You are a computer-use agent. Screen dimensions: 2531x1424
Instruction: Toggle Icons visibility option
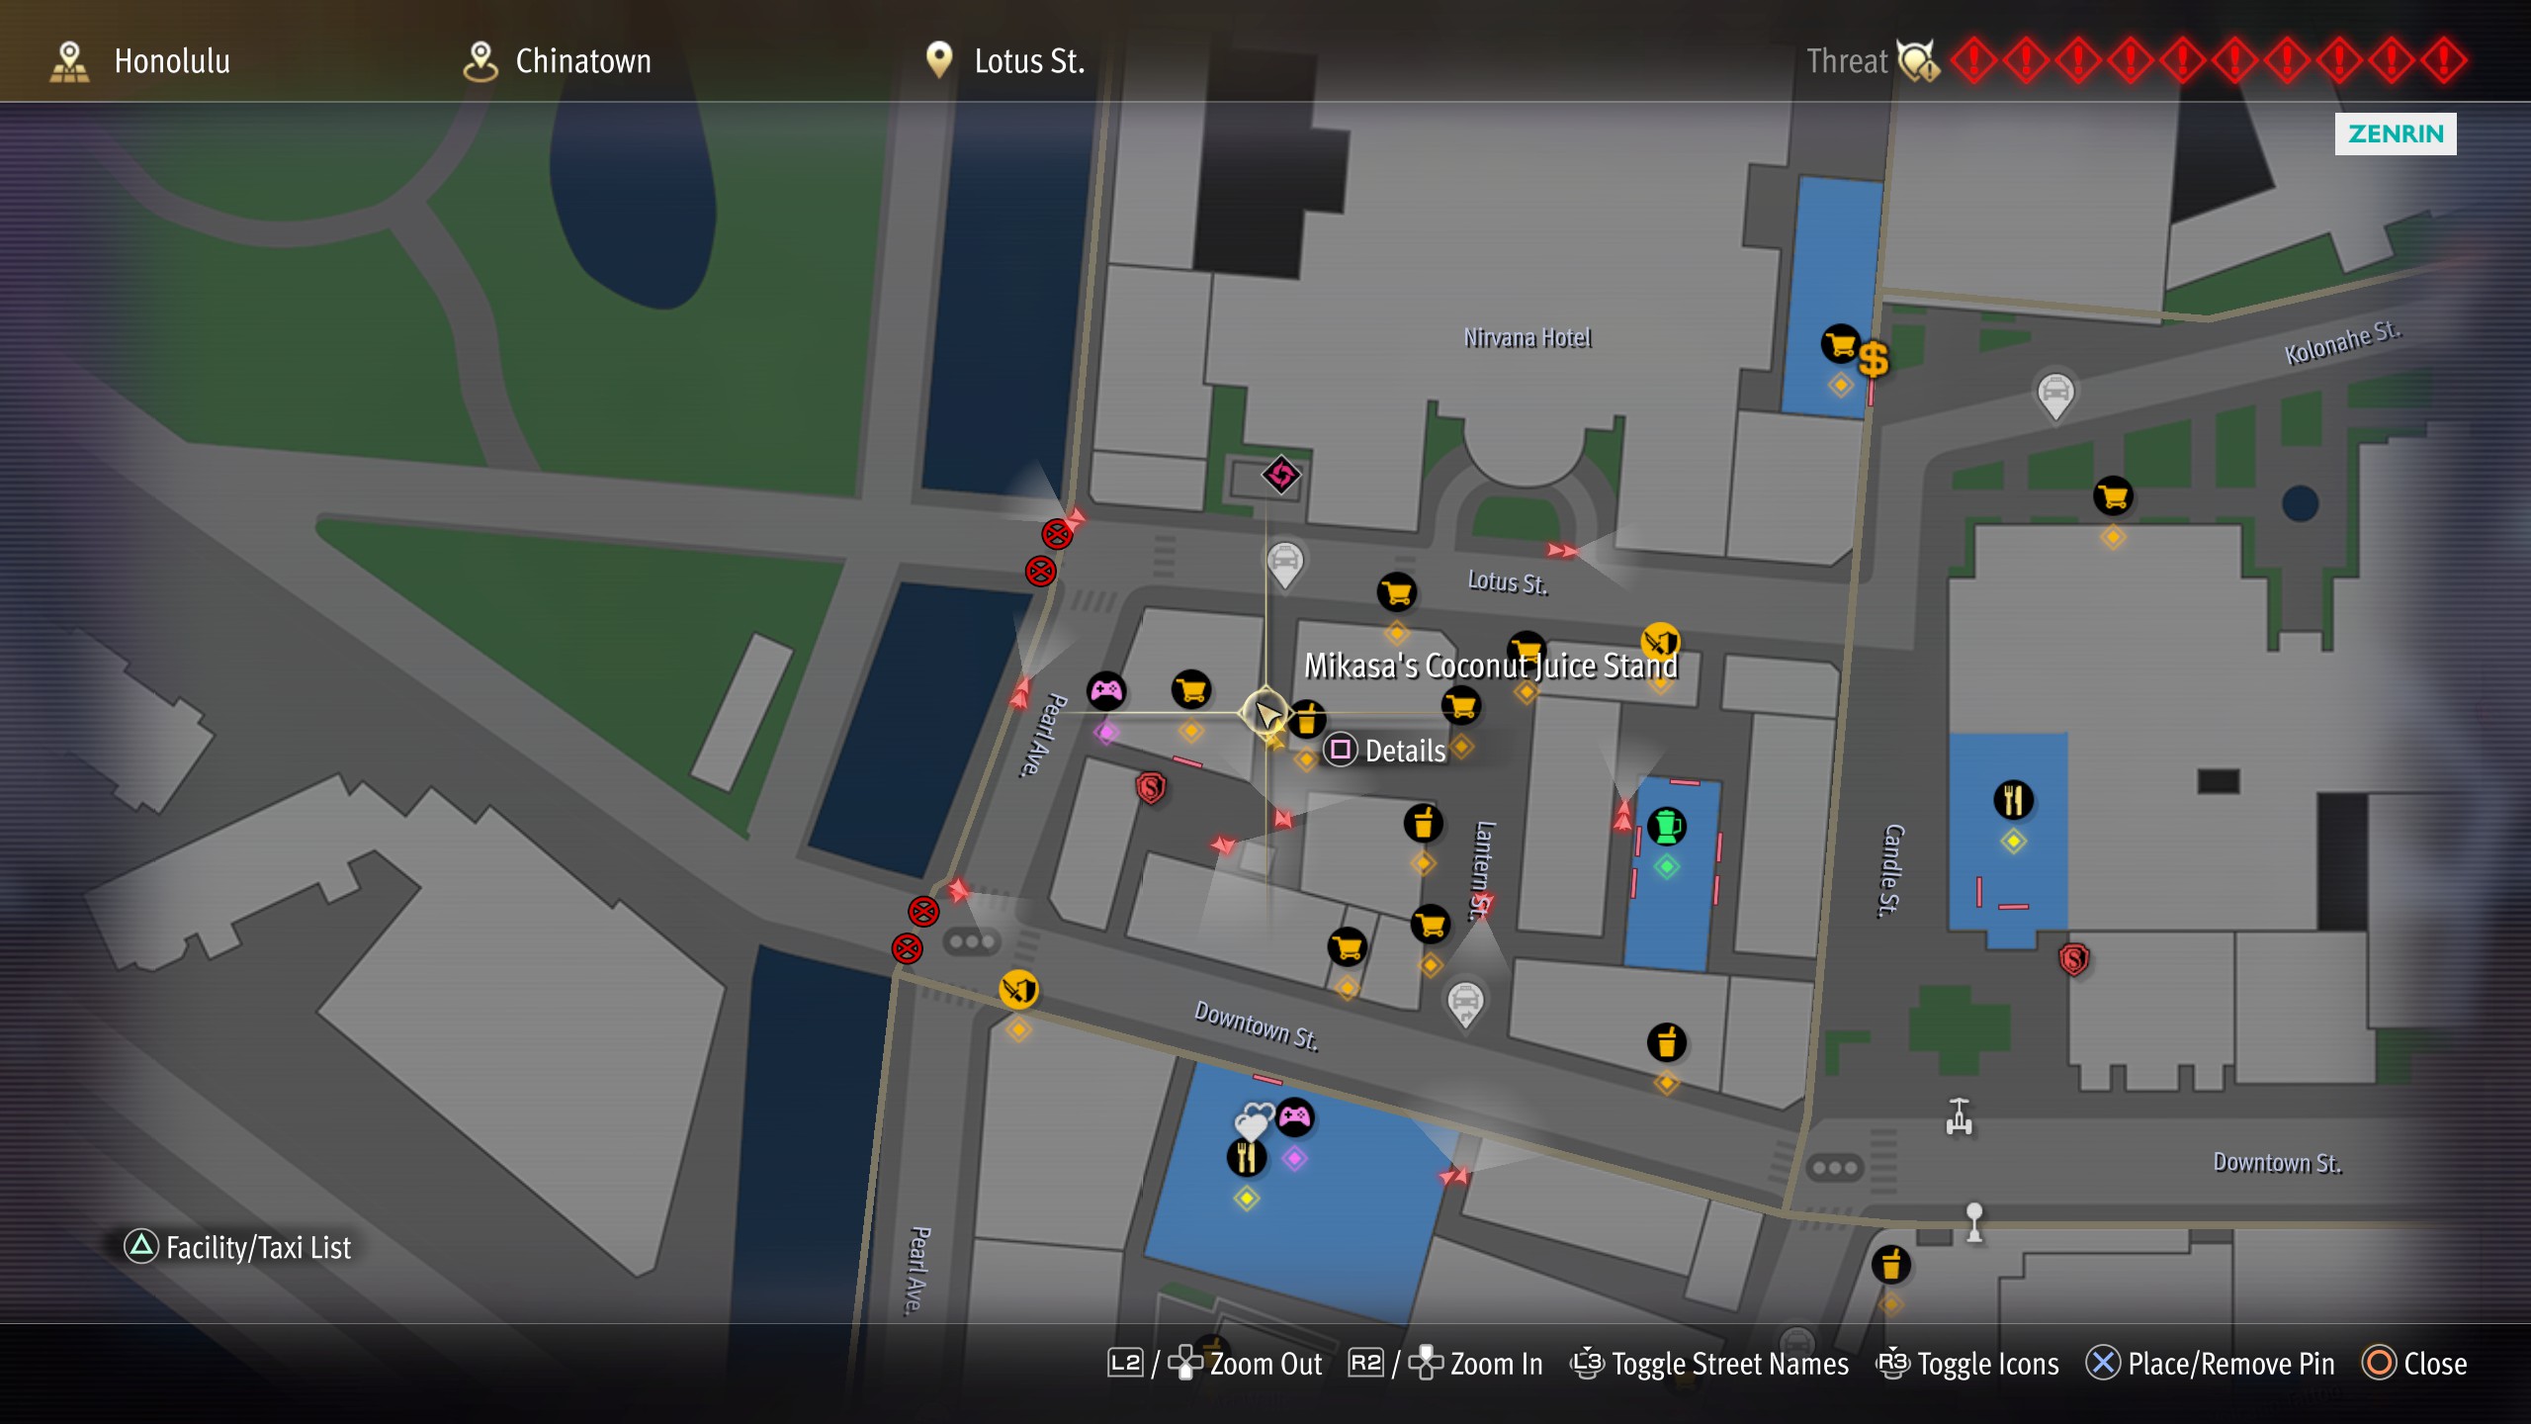tap(1967, 1364)
